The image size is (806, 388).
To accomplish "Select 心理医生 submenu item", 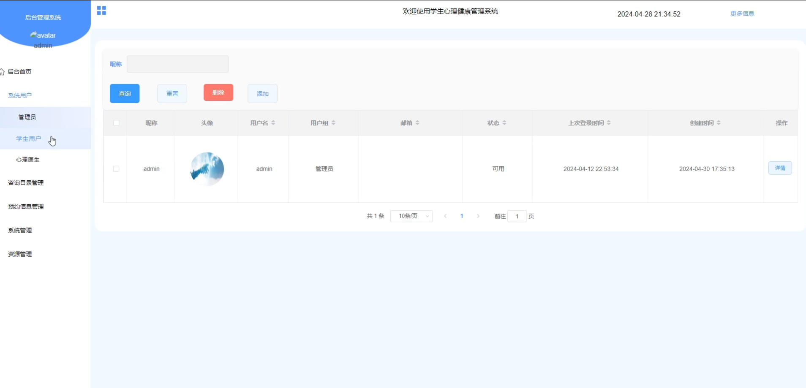I will pos(45,160).
